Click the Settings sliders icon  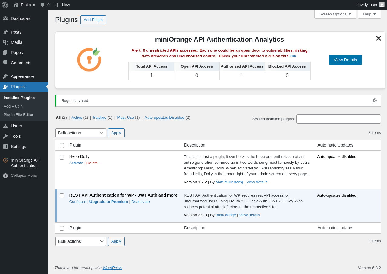tap(5, 147)
